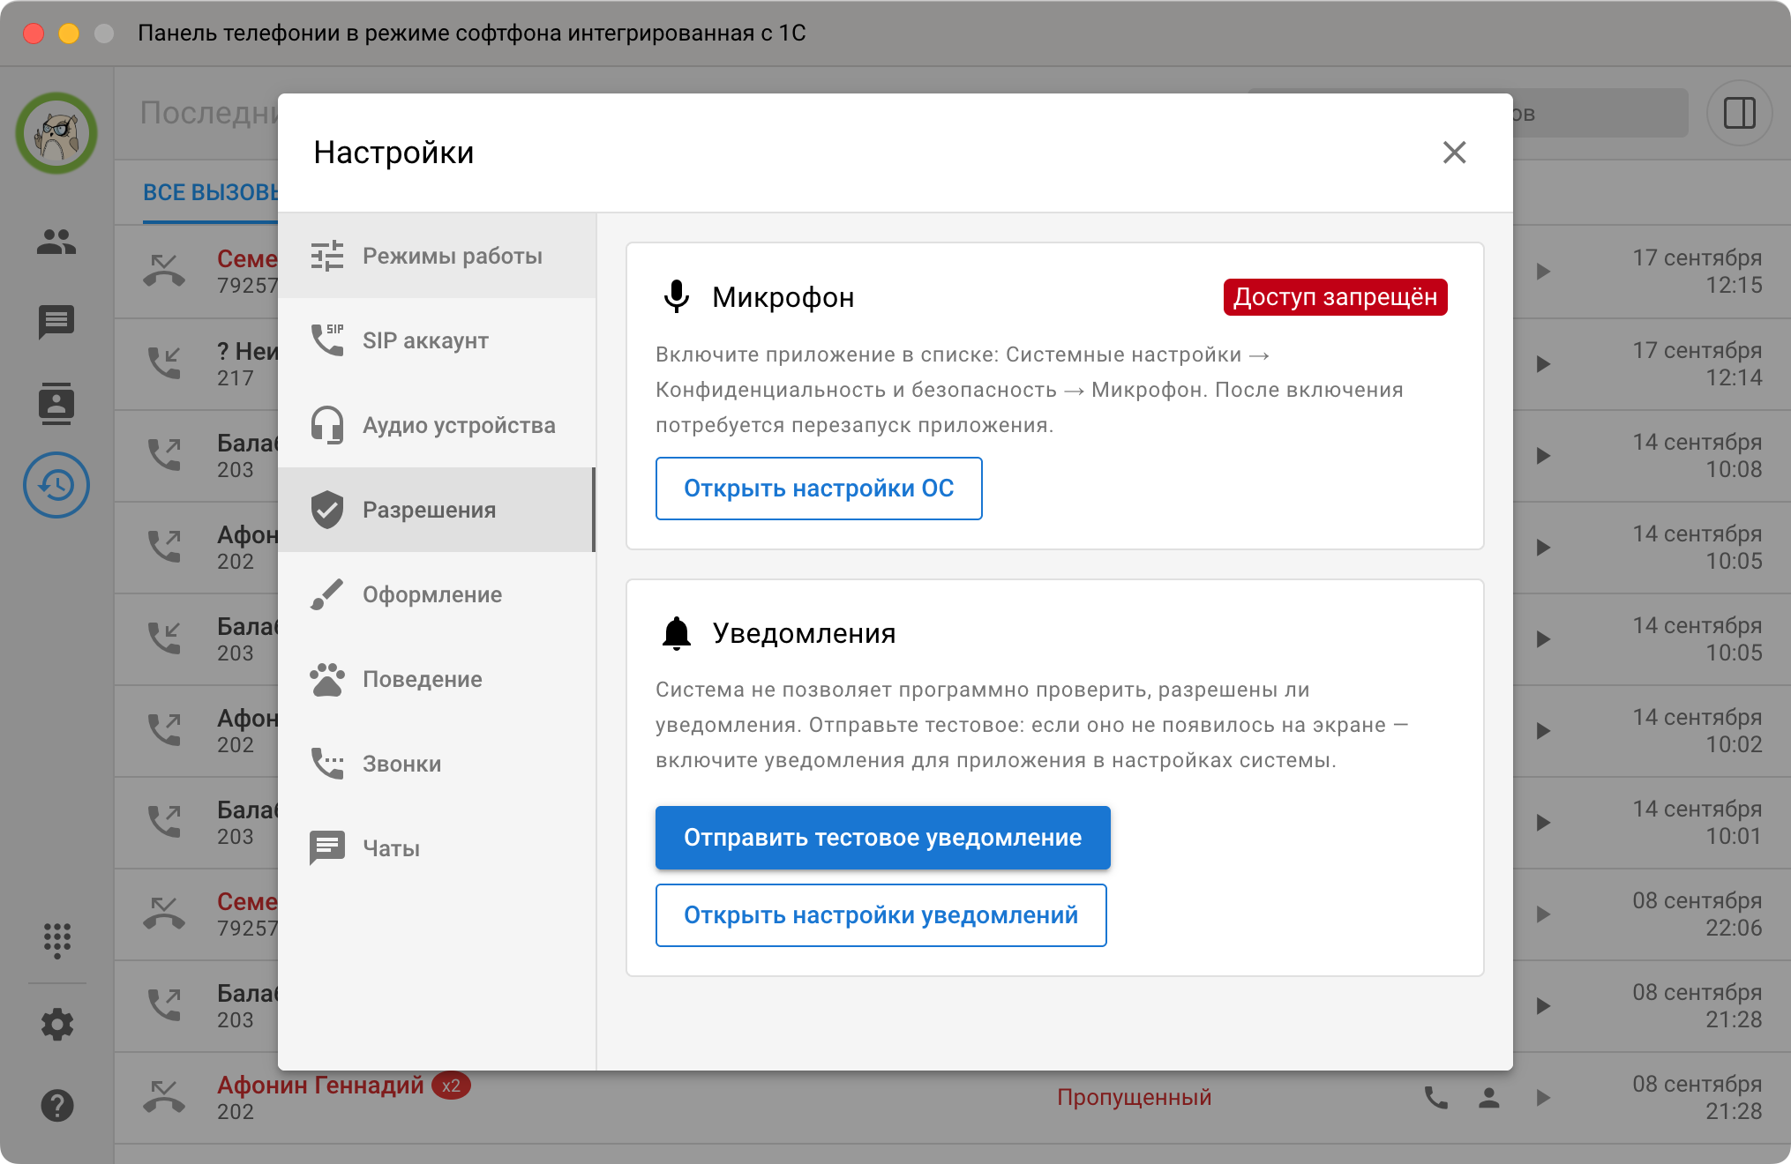Expand the call row dated 17 сентября 12:15

[x=1543, y=272]
